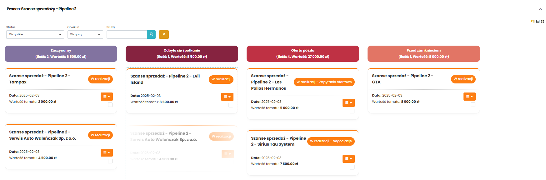Switch to grid tiles view icon
This screenshot has width=546, height=180.
click(x=543, y=21)
